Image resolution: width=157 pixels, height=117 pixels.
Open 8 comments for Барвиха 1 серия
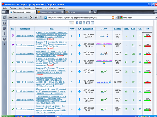tap(71, 62)
